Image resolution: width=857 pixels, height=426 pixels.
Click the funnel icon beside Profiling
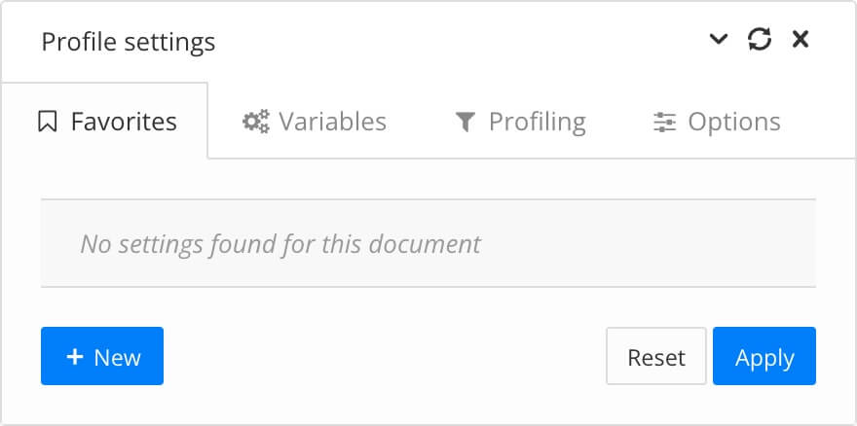pos(466,123)
